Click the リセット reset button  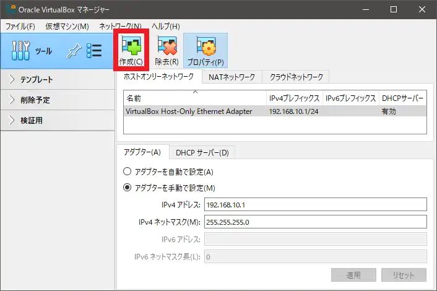pyautogui.click(x=404, y=275)
